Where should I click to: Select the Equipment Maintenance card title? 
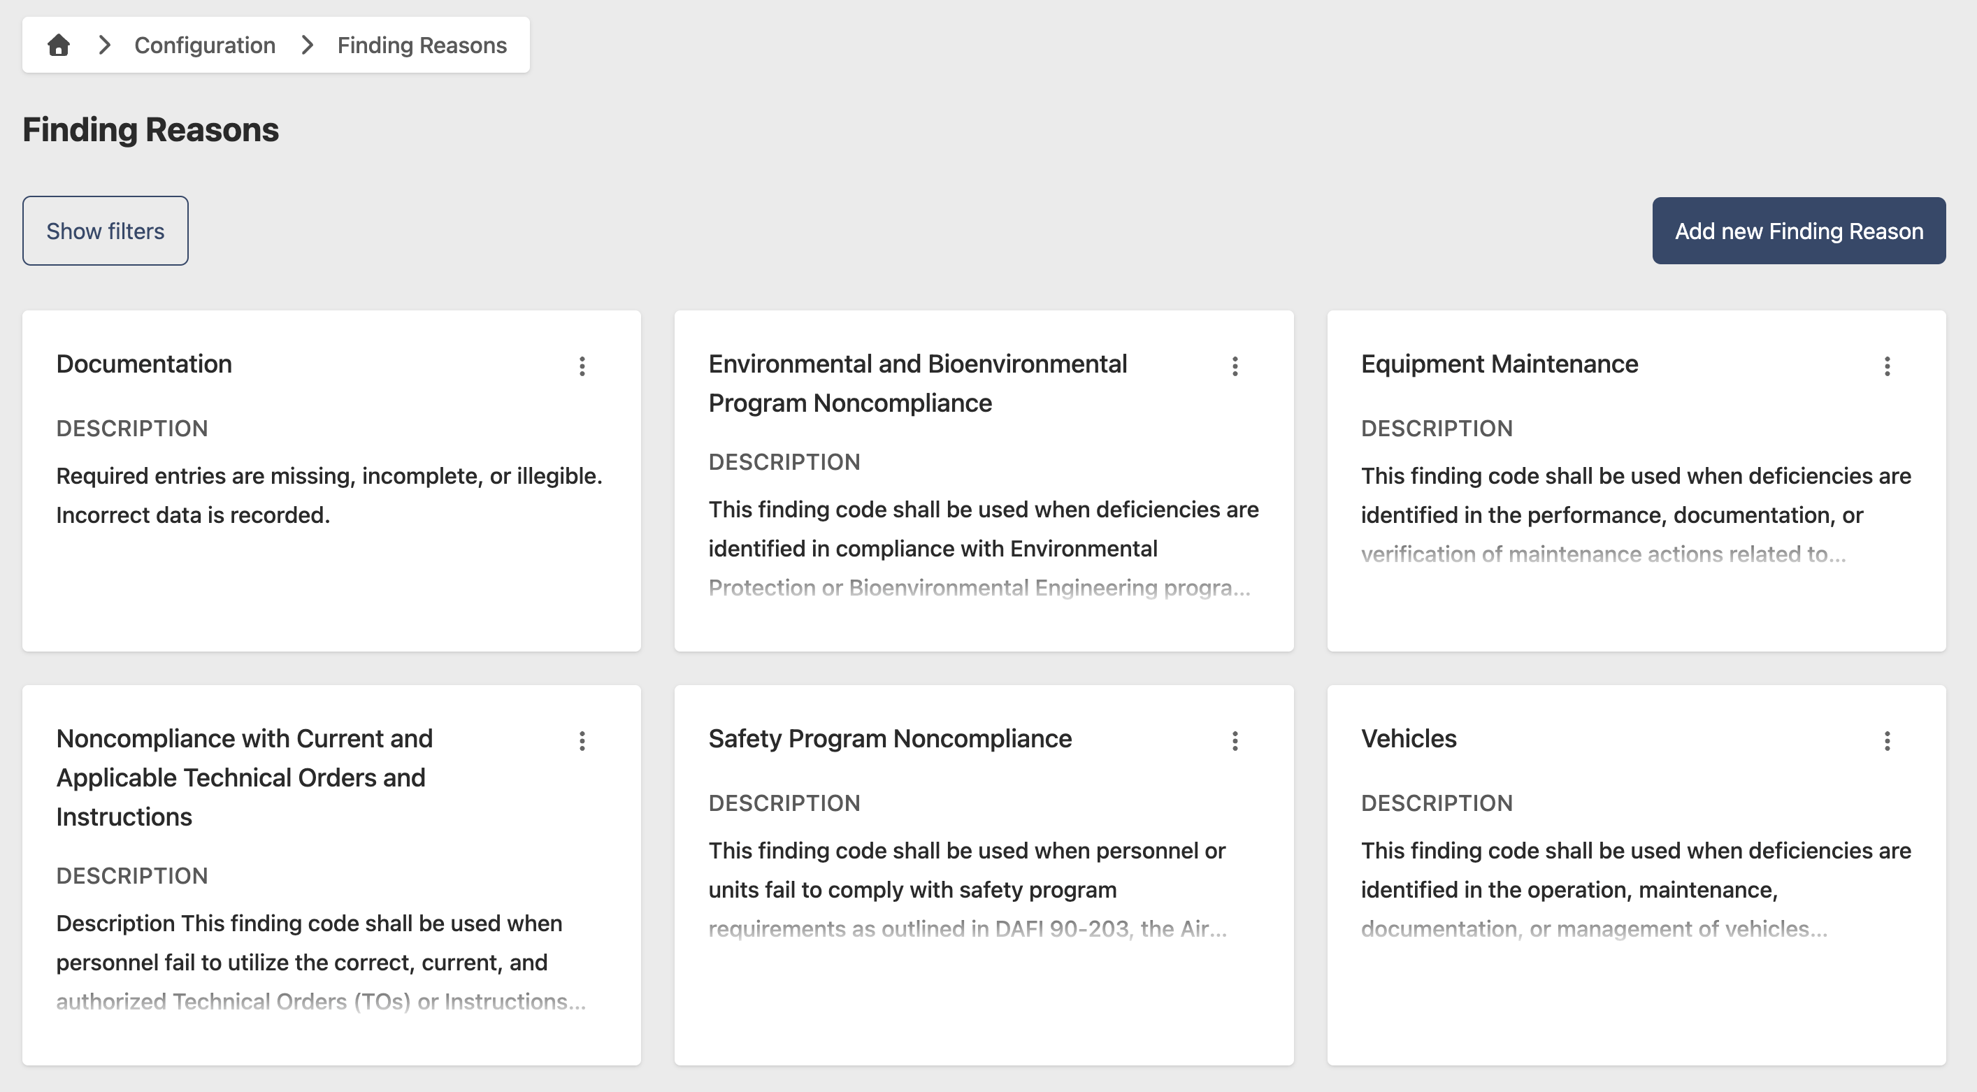coord(1500,364)
